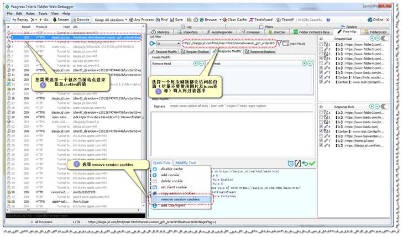Switch to the Request Replace tab
This screenshot has width=403, height=237.
coord(195,51)
